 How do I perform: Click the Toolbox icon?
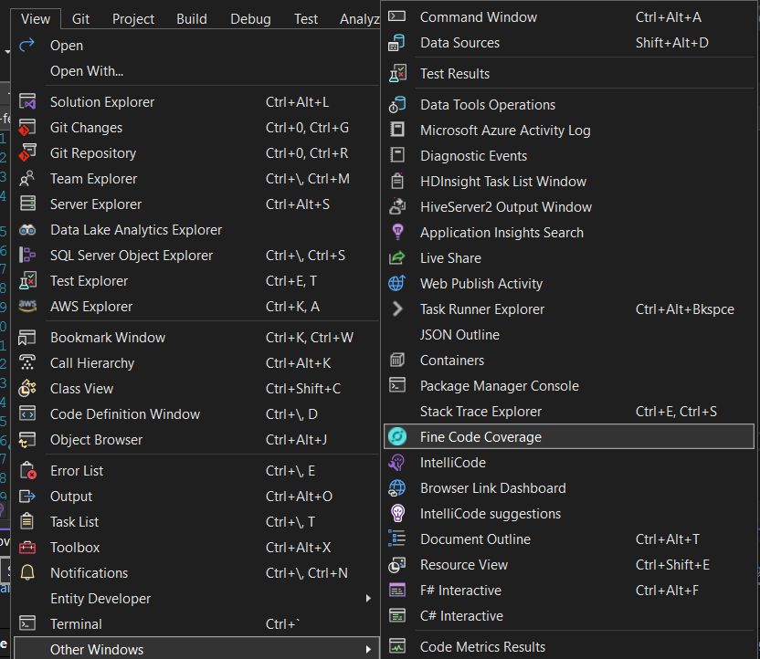(x=27, y=547)
